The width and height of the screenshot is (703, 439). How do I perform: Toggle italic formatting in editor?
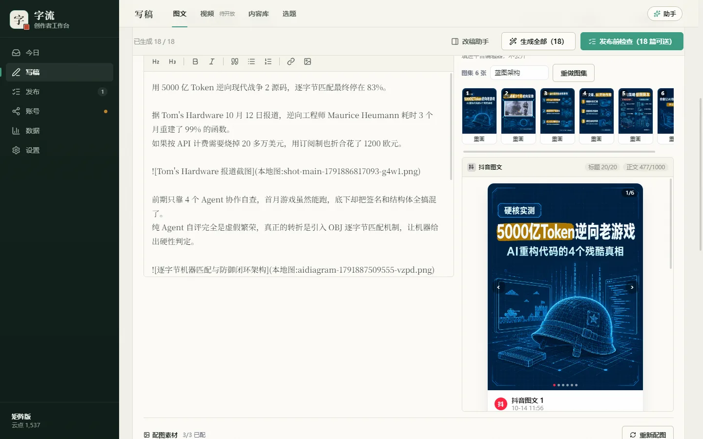coord(212,61)
